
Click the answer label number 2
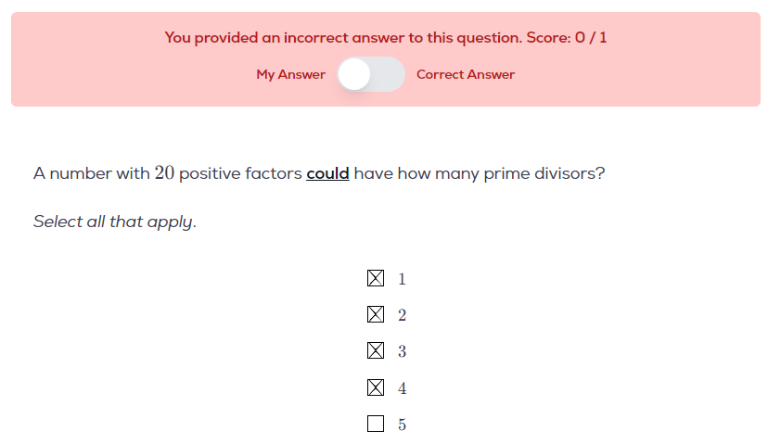click(402, 315)
